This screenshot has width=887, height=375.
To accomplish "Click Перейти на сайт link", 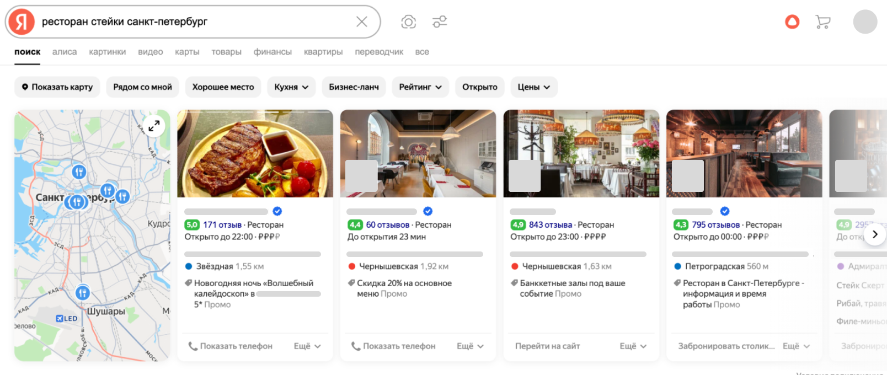I will coord(547,346).
